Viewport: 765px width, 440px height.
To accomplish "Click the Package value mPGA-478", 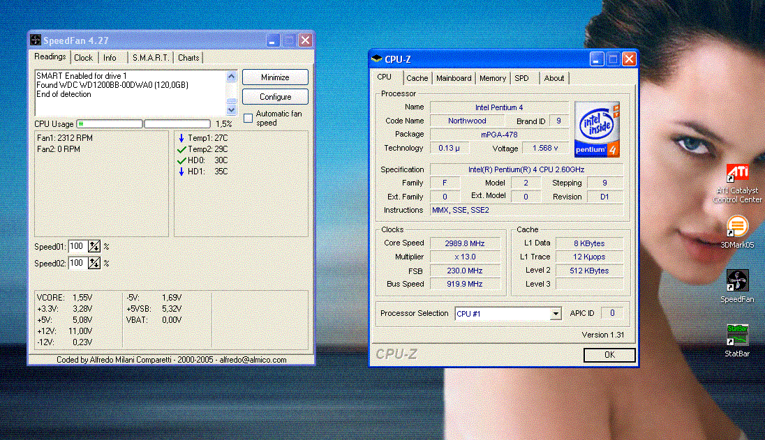I will [499, 135].
